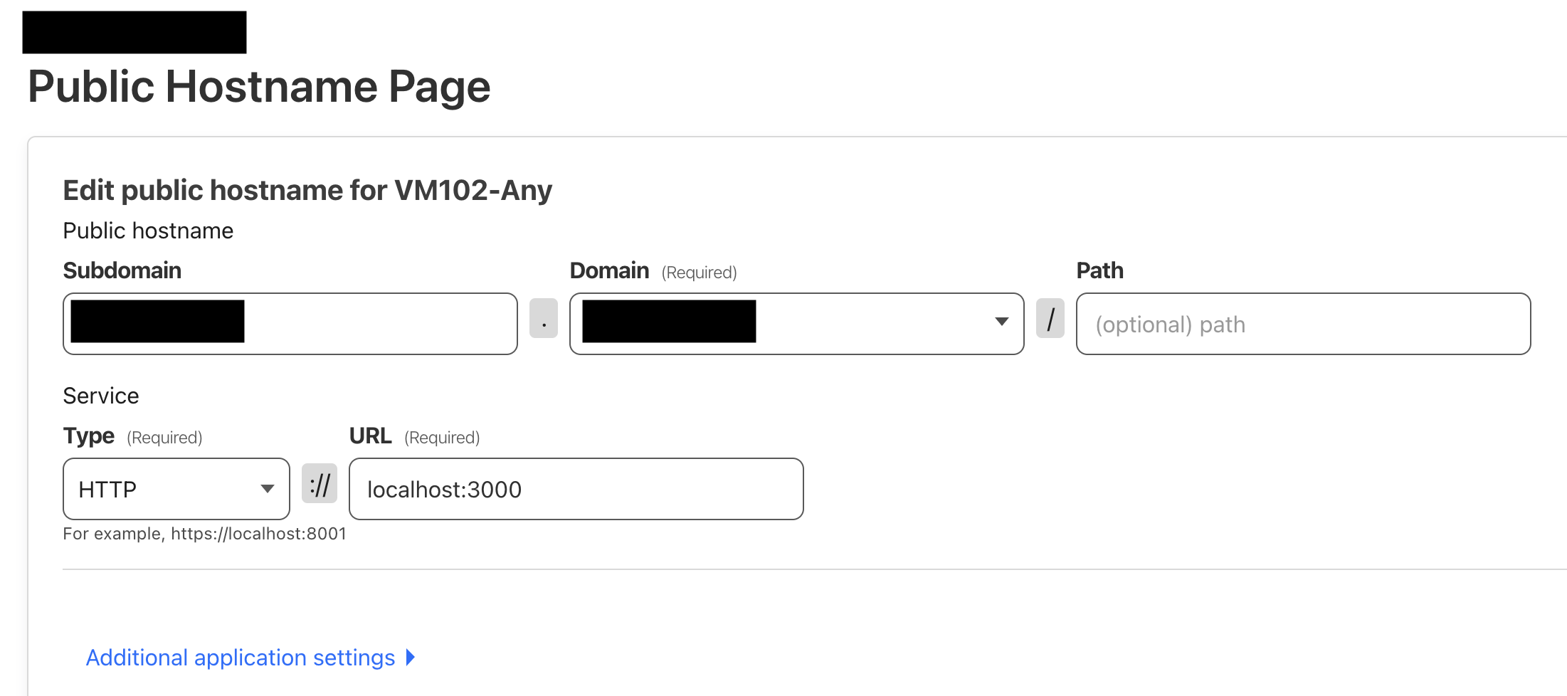1567x696 pixels.
Task: Click the bold Path label
Action: [x=1099, y=270]
